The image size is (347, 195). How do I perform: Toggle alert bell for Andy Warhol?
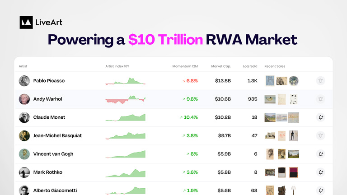point(320,99)
